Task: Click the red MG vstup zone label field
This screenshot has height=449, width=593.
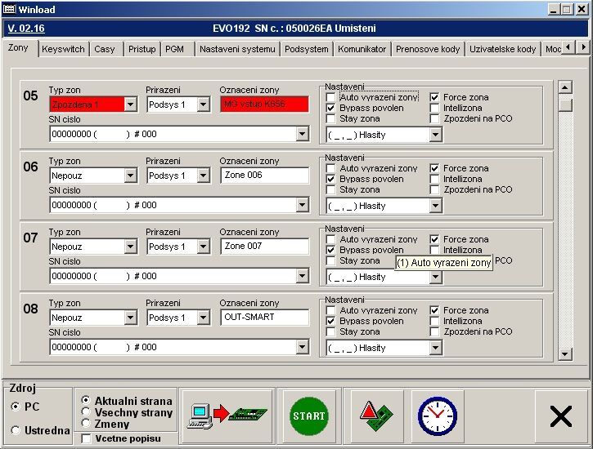Action: [264, 104]
